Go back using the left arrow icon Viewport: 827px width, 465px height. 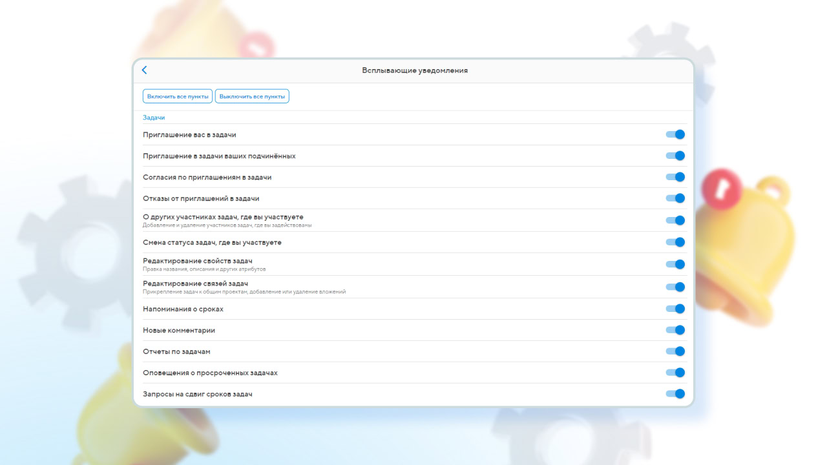point(145,70)
